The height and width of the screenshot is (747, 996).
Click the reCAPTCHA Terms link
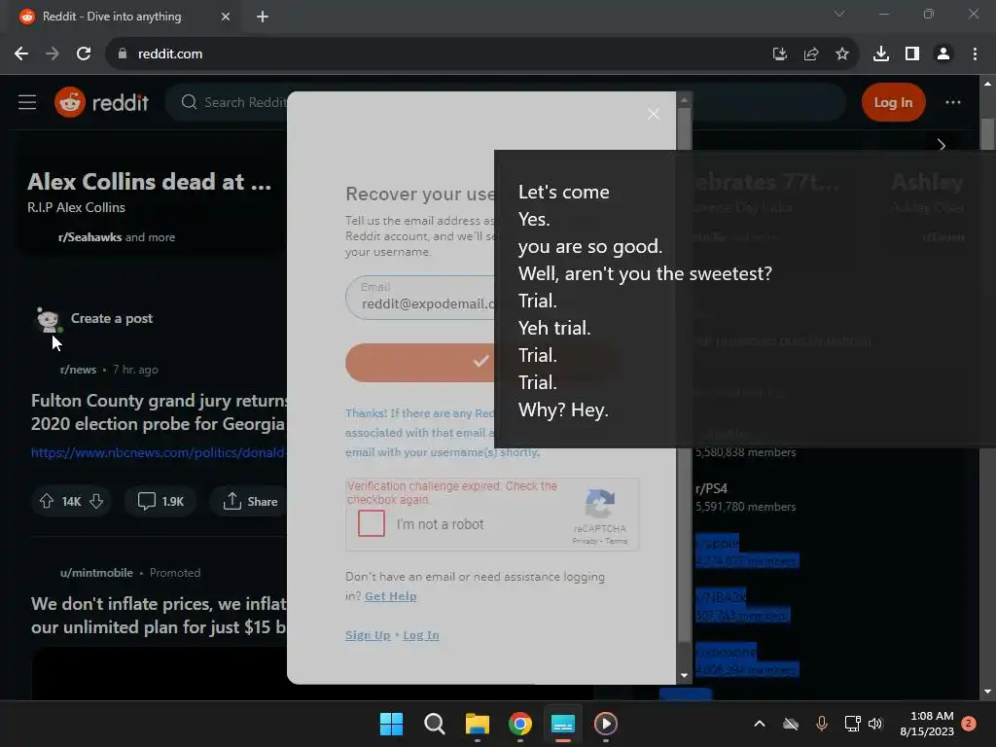click(x=616, y=541)
